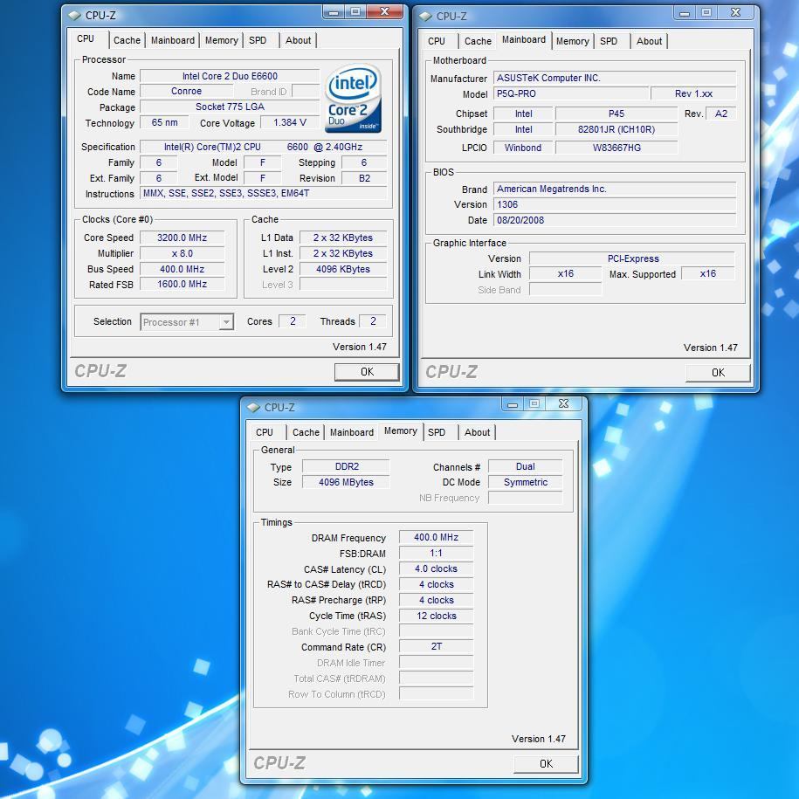This screenshot has height=799, width=799.
Task: Click the Intel Core 2 Duo logo
Action: 353,98
